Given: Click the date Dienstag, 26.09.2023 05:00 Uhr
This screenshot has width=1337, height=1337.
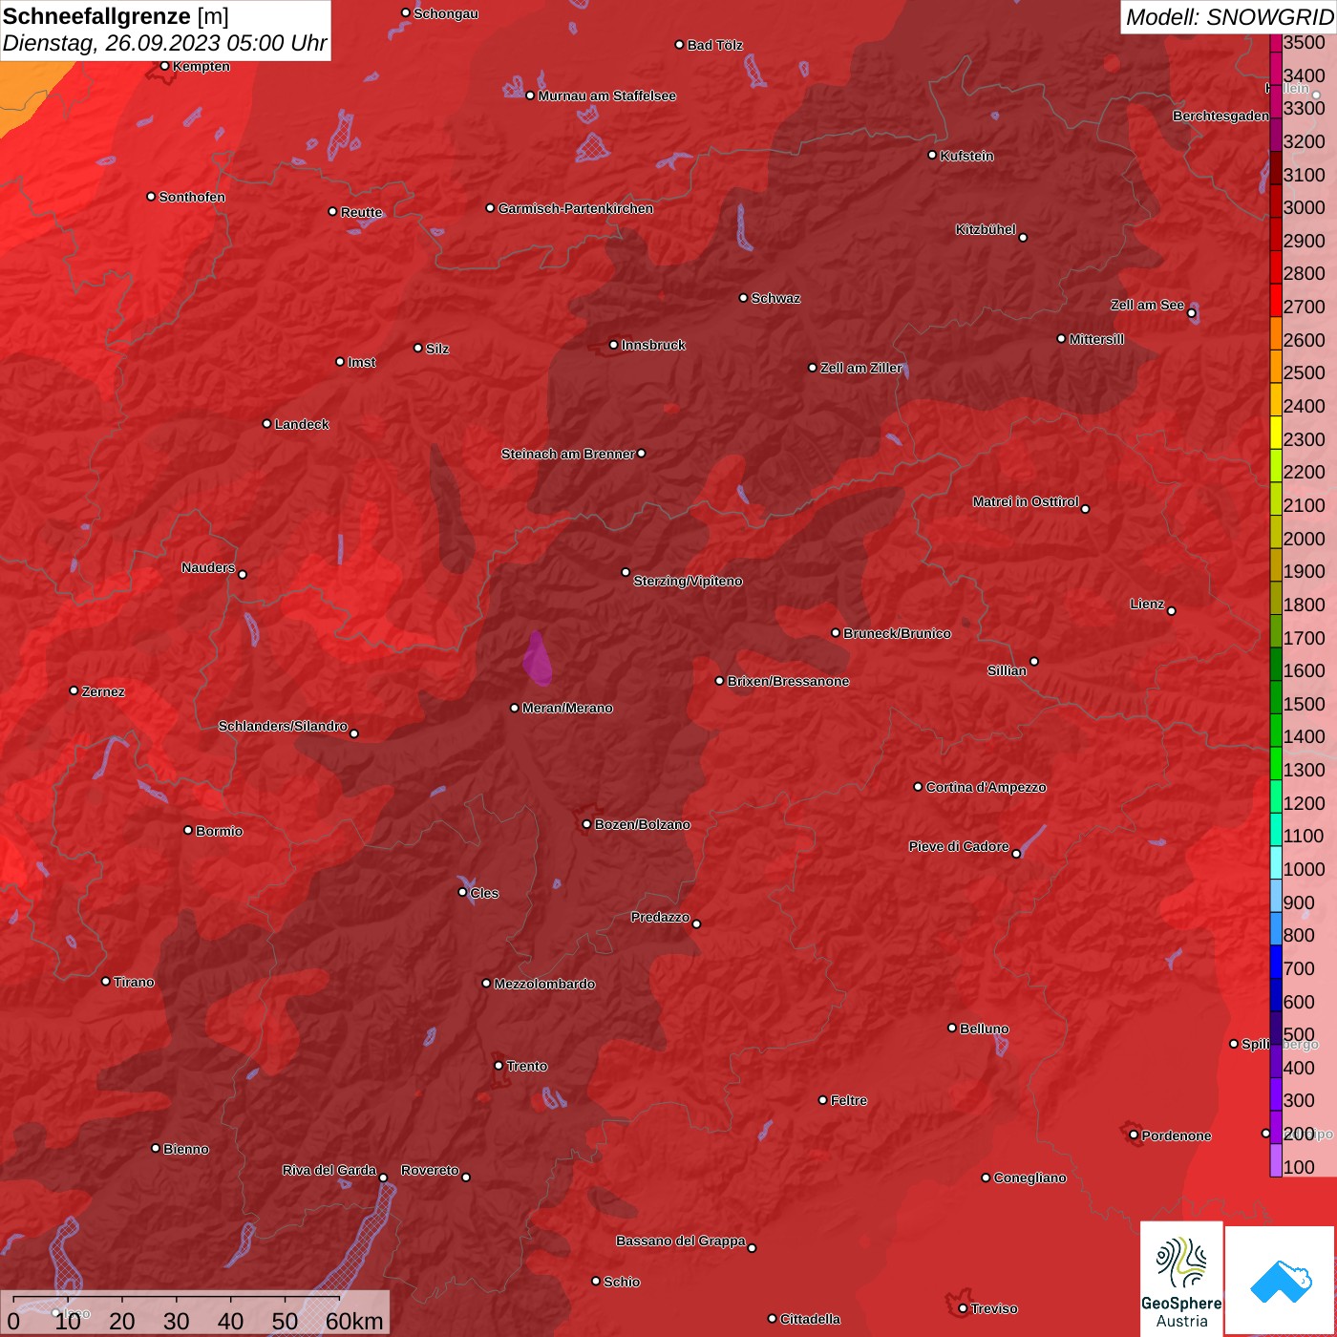Looking at the screenshot, I should (164, 43).
